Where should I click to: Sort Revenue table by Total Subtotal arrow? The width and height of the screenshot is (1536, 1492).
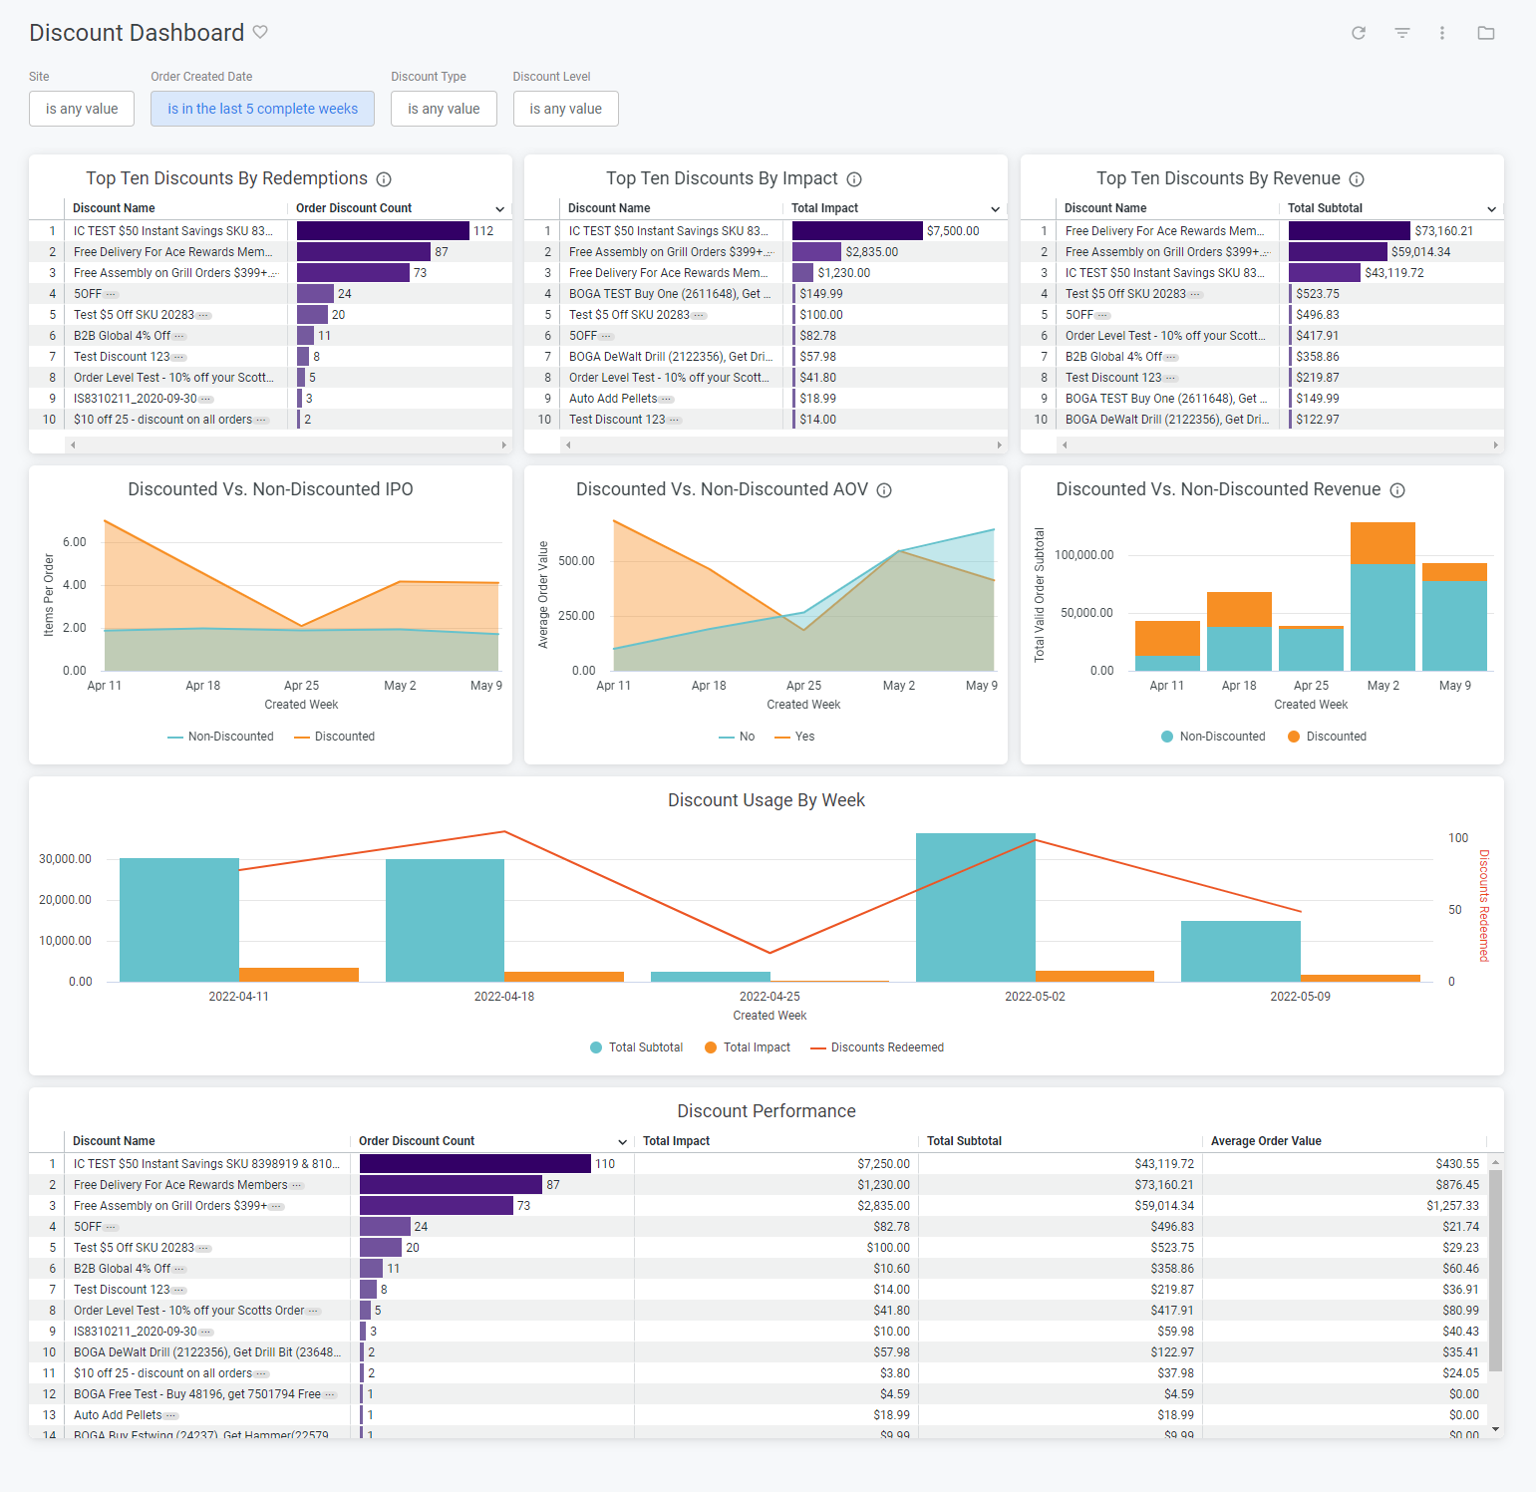[x=1491, y=209]
